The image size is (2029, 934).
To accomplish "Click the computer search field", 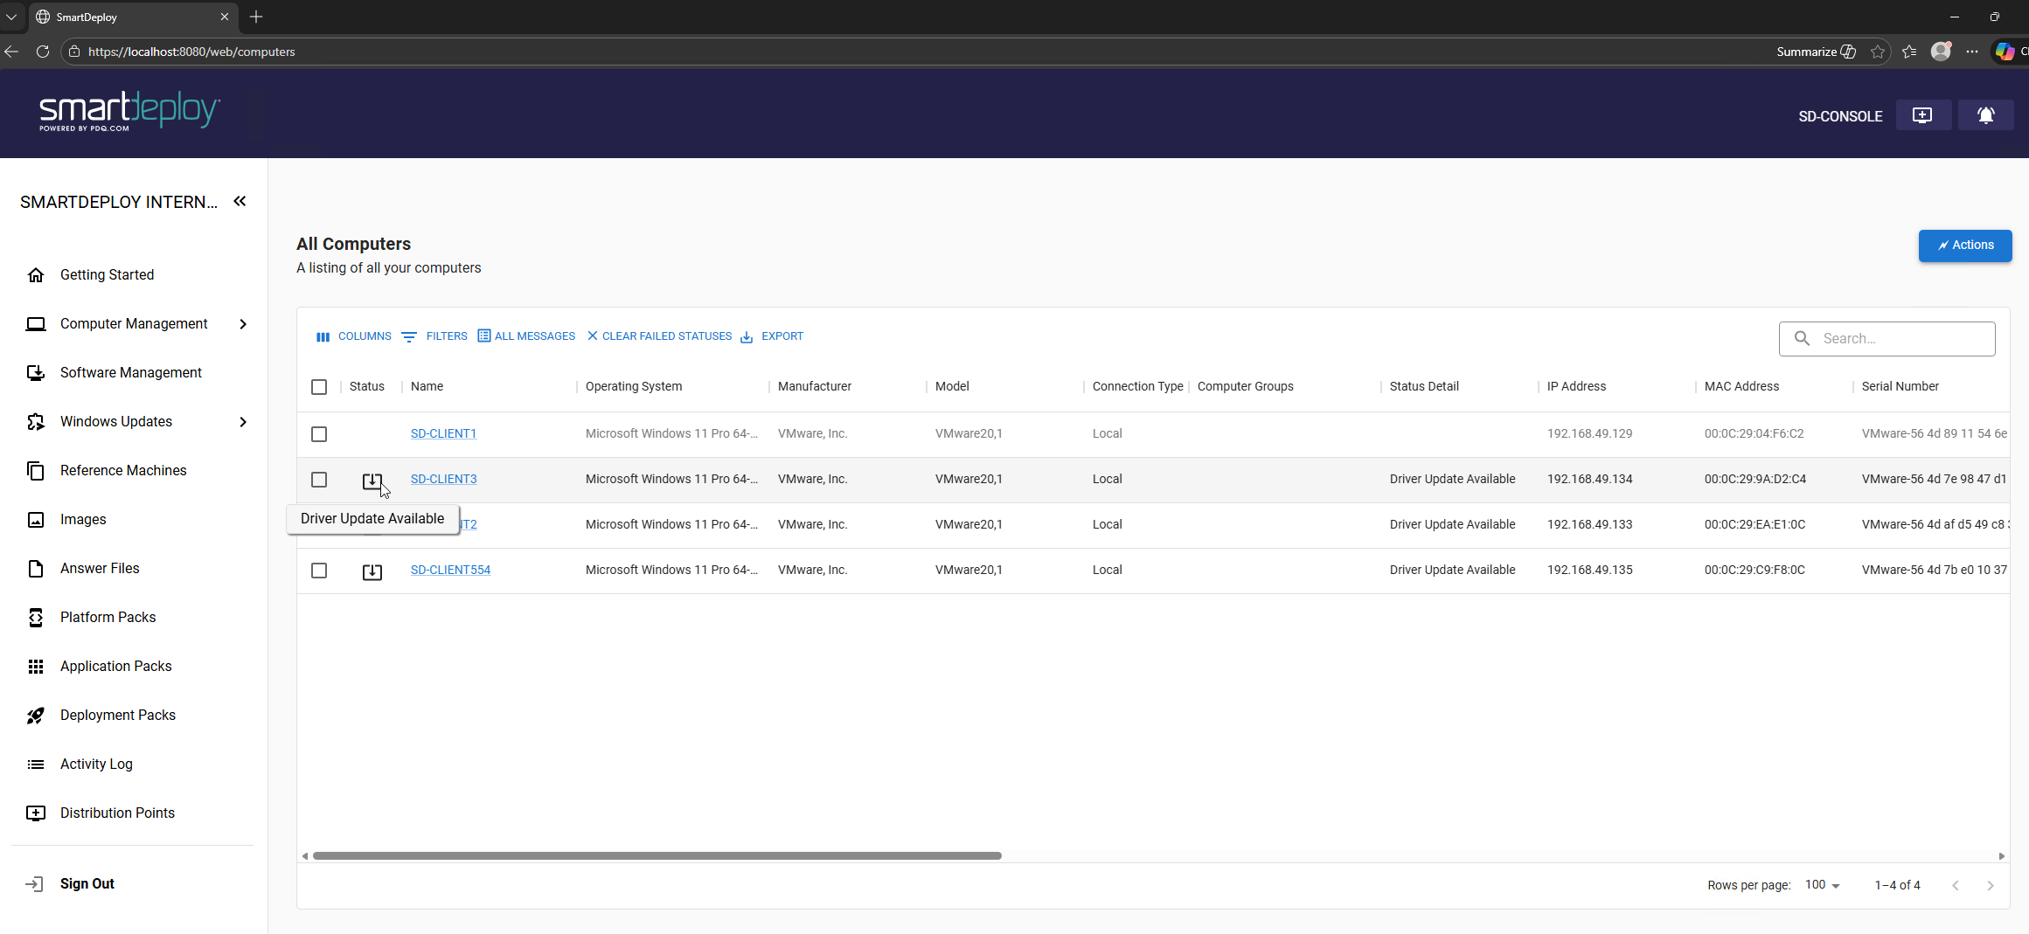I will [x=1897, y=339].
